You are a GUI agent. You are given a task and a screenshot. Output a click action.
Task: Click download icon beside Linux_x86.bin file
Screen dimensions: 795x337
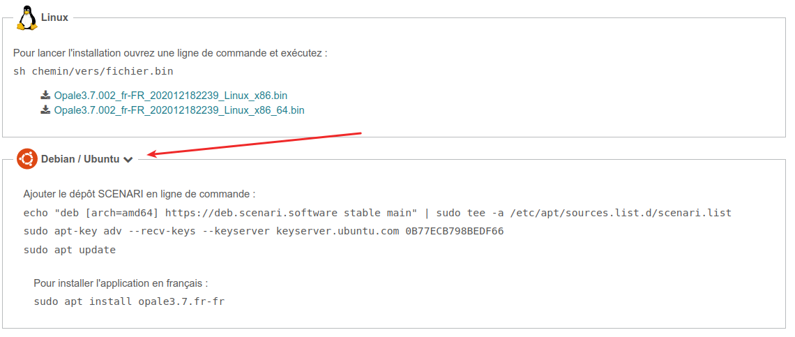[x=45, y=95]
